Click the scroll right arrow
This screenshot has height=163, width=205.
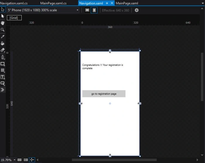click(x=197, y=160)
